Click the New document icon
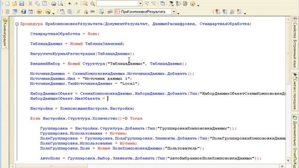Screen dimensions: 299x168 7,3
